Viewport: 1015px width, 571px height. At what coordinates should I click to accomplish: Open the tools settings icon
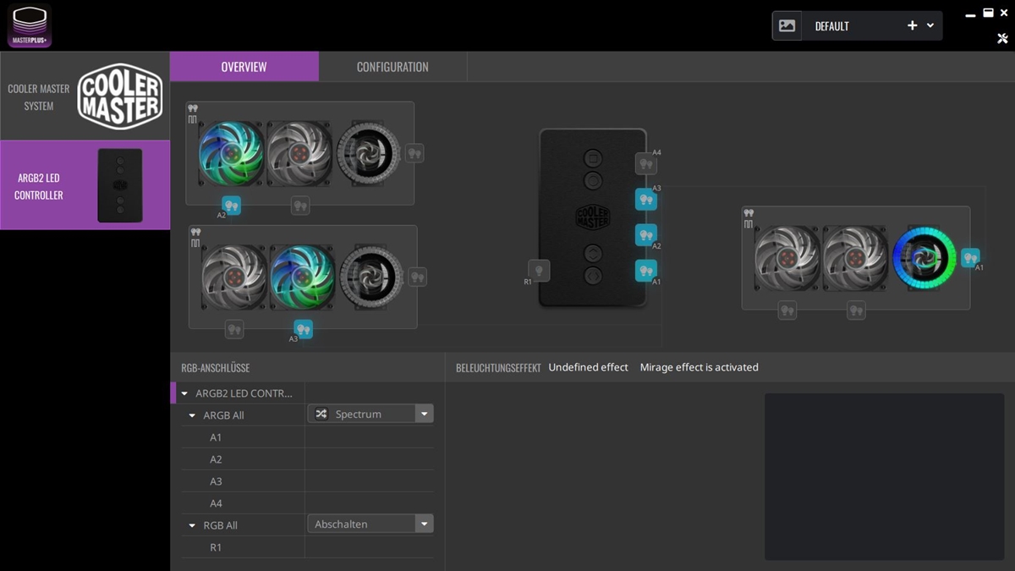pyautogui.click(x=1003, y=38)
